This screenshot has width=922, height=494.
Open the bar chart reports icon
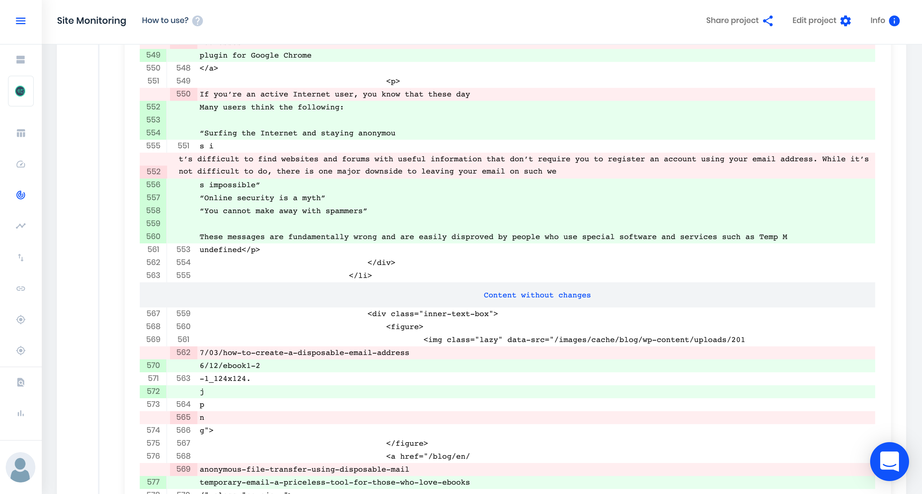[x=21, y=413]
